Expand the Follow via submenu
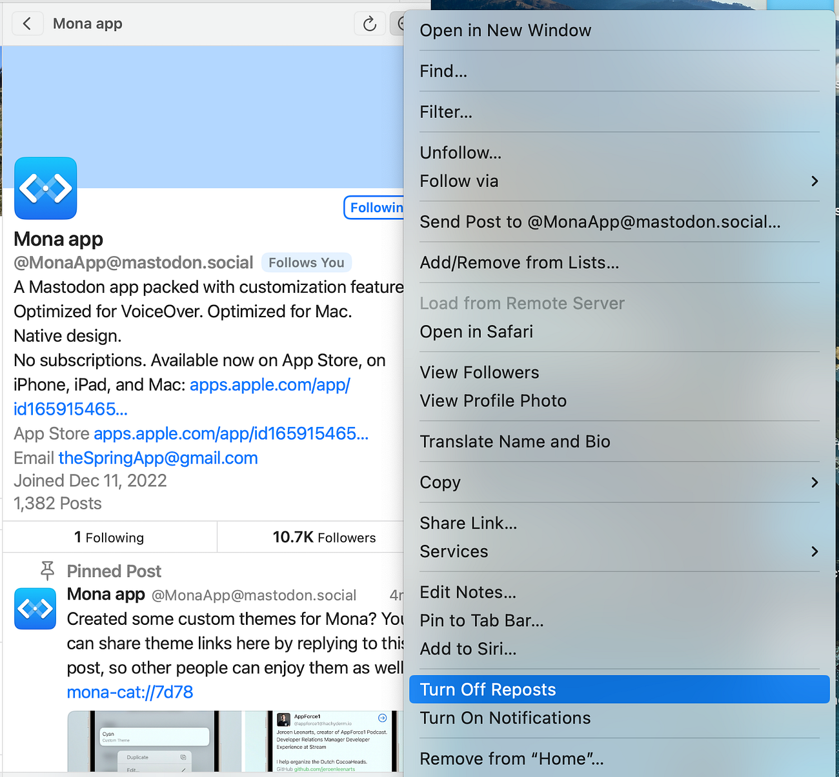 point(620,181)
